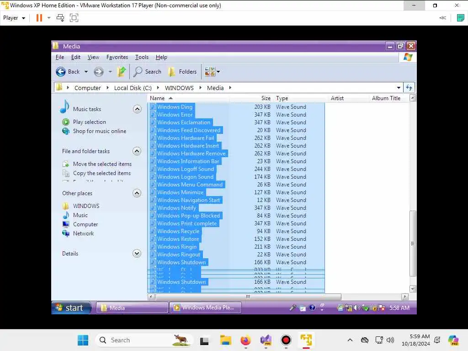Screen dimensions: 468x351
Task: Click the Artist column header
Action: click(348, 98)
